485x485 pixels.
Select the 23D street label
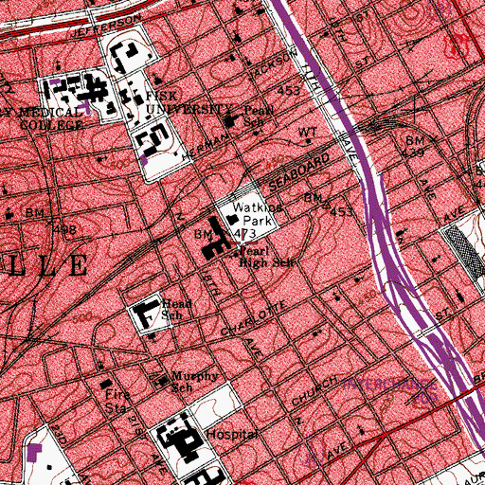[60, 435]
